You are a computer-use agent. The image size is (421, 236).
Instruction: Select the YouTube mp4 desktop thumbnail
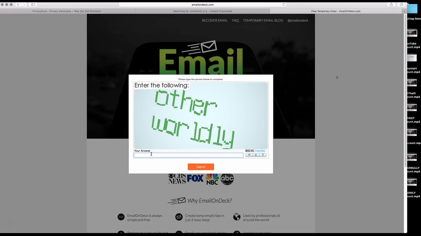[x=412, y=33]
